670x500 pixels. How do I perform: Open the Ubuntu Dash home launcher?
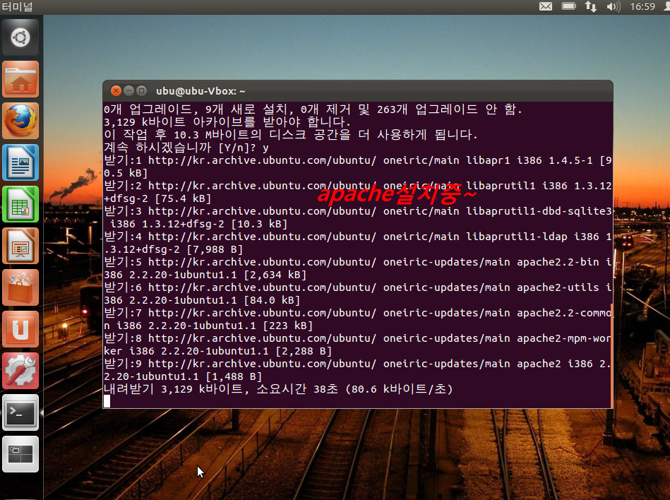[x=20, y=37]
